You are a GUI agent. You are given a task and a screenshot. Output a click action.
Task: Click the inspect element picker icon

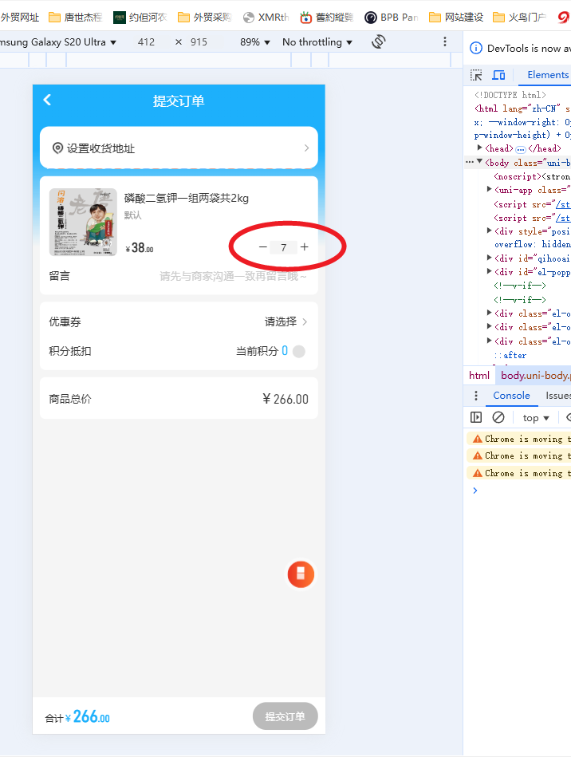click(x=476, y=75)
